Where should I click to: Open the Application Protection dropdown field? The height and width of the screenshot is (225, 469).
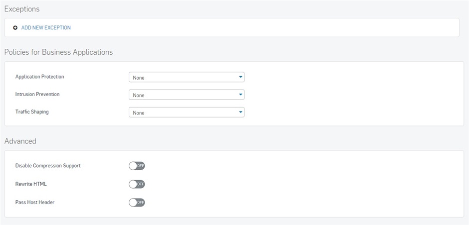pos(187,77)
